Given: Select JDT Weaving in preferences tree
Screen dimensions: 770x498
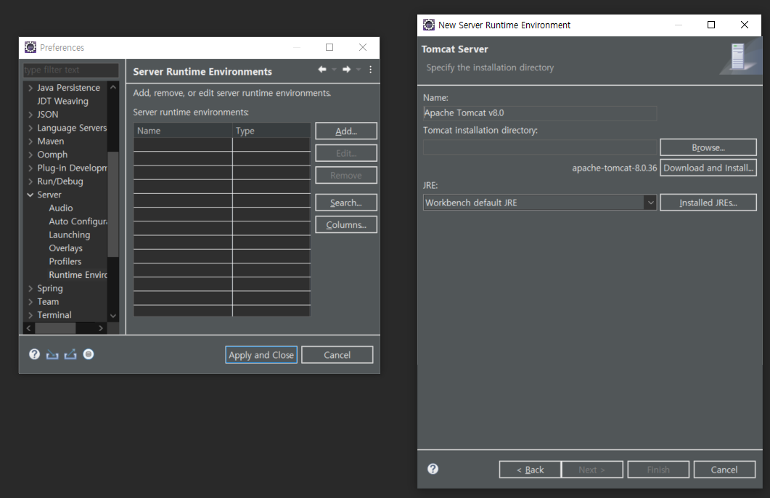Looking at the screenshot, I should click(x=63, y=101).
